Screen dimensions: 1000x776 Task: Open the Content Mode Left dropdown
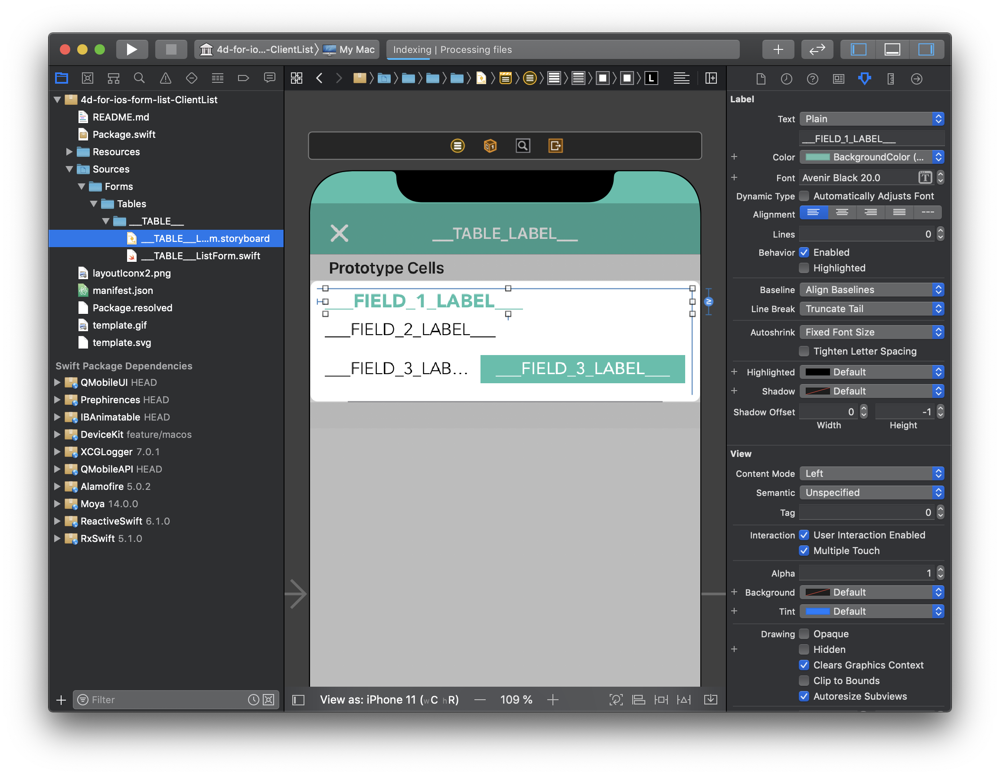pyautogui.click(x=871, y=474)
